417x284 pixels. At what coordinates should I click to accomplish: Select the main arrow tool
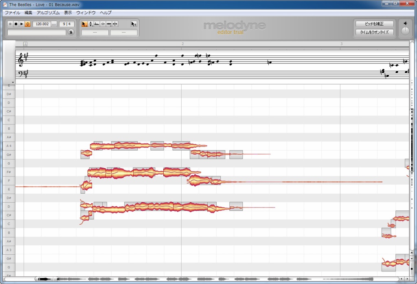[84, 24]
